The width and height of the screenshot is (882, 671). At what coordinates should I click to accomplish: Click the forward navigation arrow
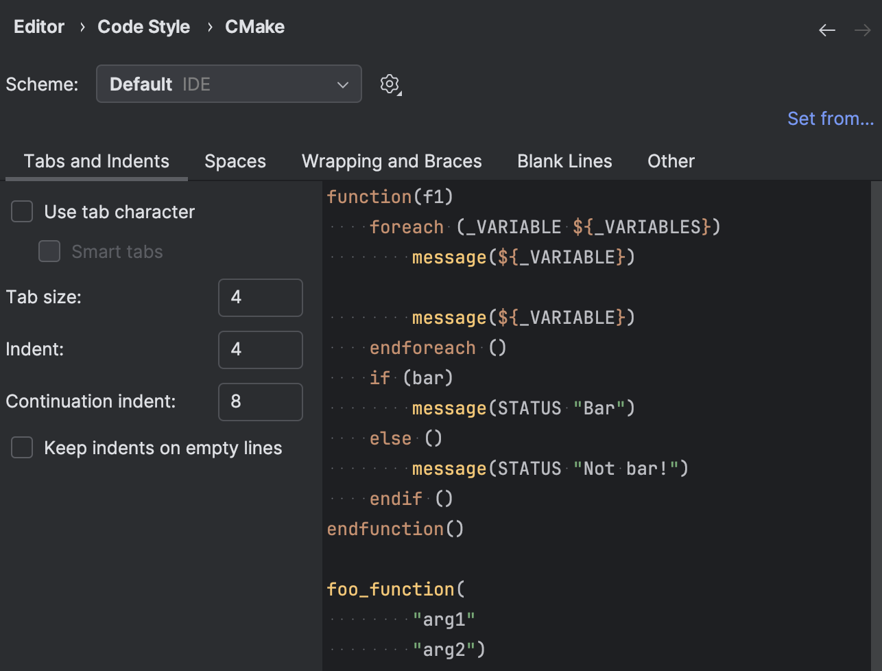[x=863, y=30]
